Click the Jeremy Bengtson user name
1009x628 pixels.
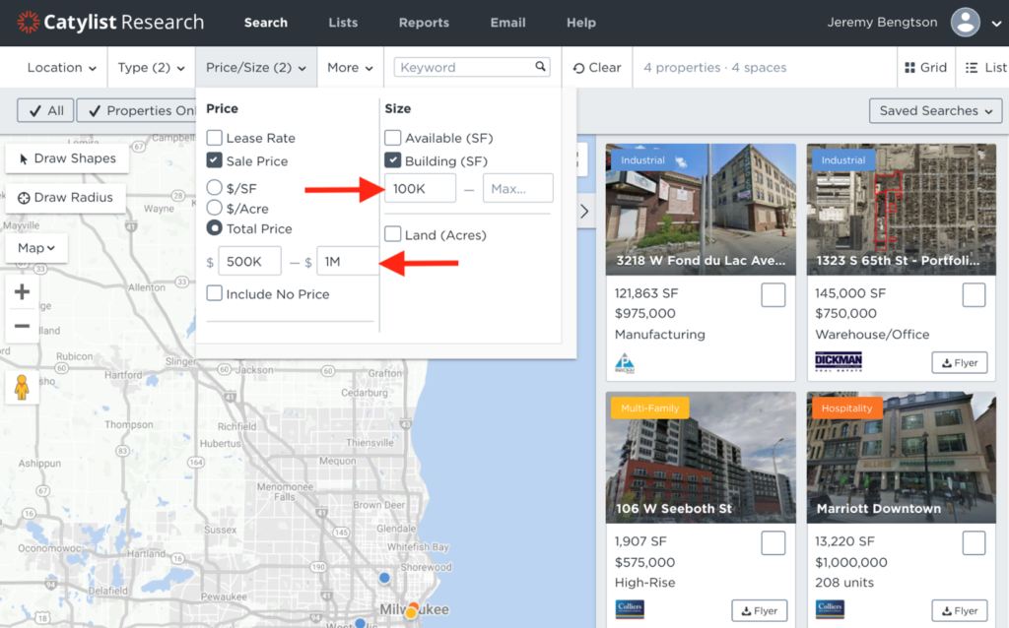(882, 22)
